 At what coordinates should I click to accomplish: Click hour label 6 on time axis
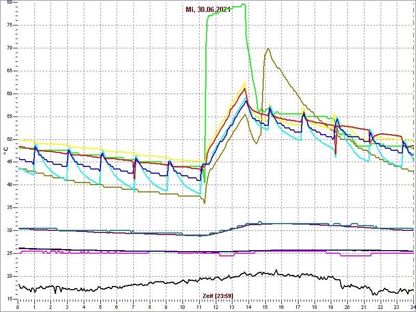pos(116,307)
